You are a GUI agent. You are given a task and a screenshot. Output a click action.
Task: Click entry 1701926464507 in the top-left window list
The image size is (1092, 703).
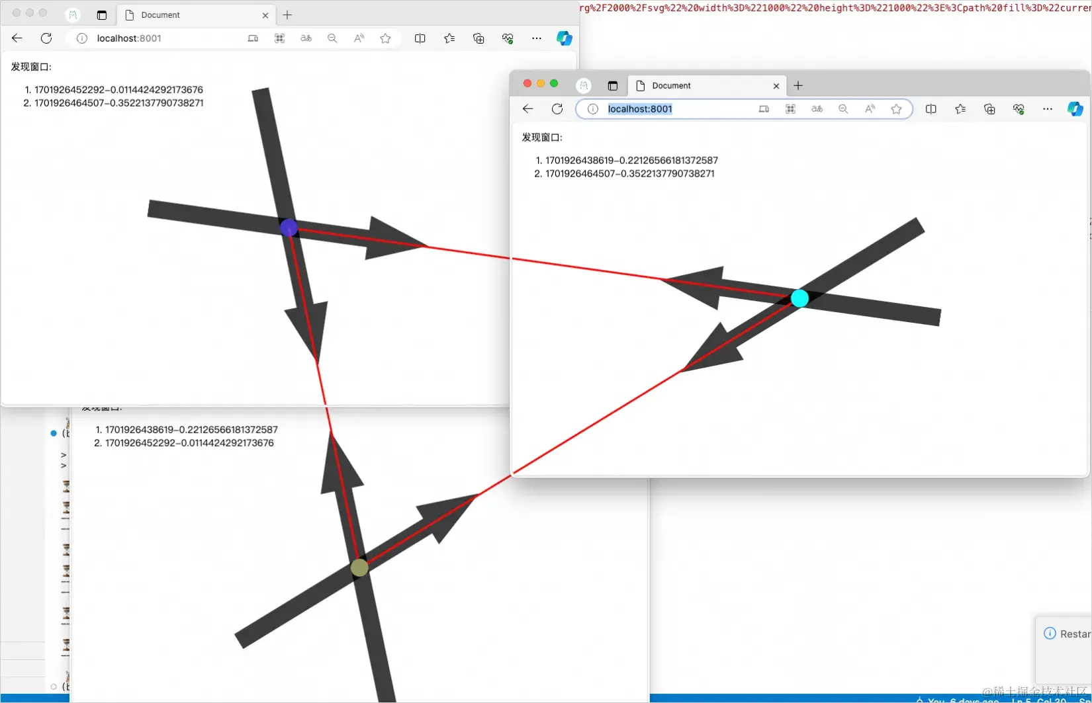[x=119, y=103]
